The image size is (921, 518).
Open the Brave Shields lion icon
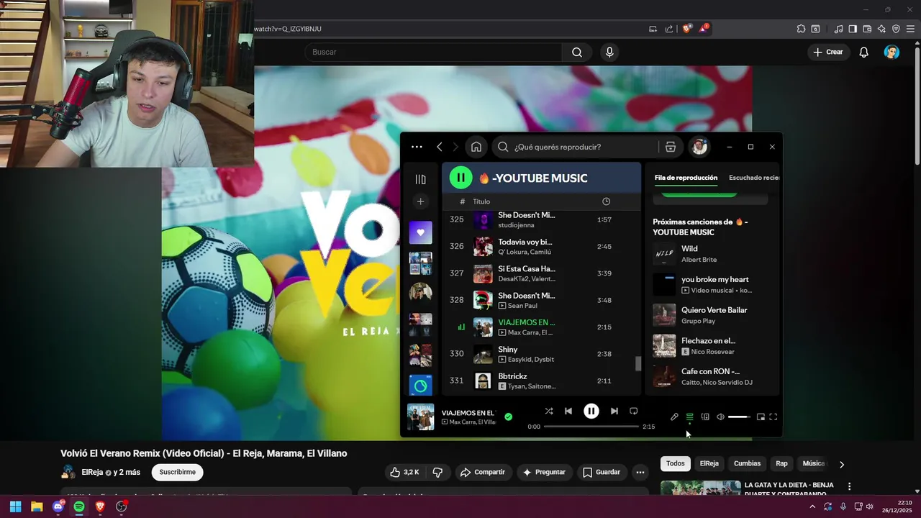(686, 29)
